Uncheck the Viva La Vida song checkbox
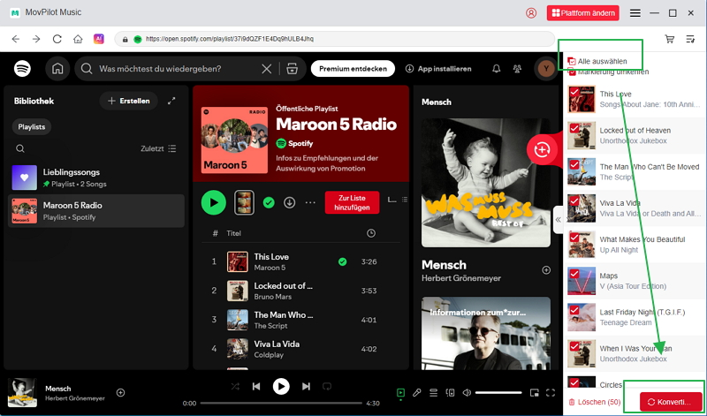This screenshot has width=707, height=416. (573, 200)
